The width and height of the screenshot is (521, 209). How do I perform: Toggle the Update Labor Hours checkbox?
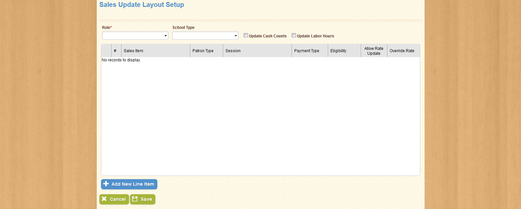point(294,35)
